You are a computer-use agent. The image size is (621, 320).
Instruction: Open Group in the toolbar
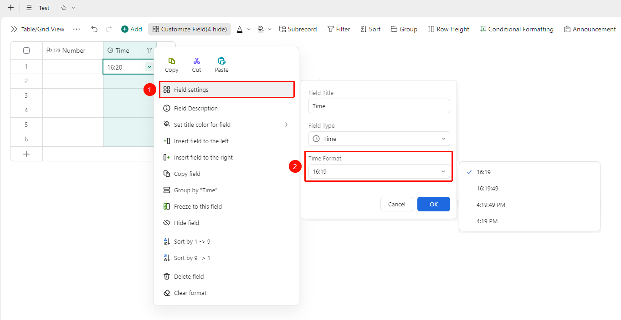(404, 29)
